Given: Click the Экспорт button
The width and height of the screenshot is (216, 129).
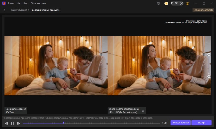Looking at the screenshot, I should [x=201, y=123].
